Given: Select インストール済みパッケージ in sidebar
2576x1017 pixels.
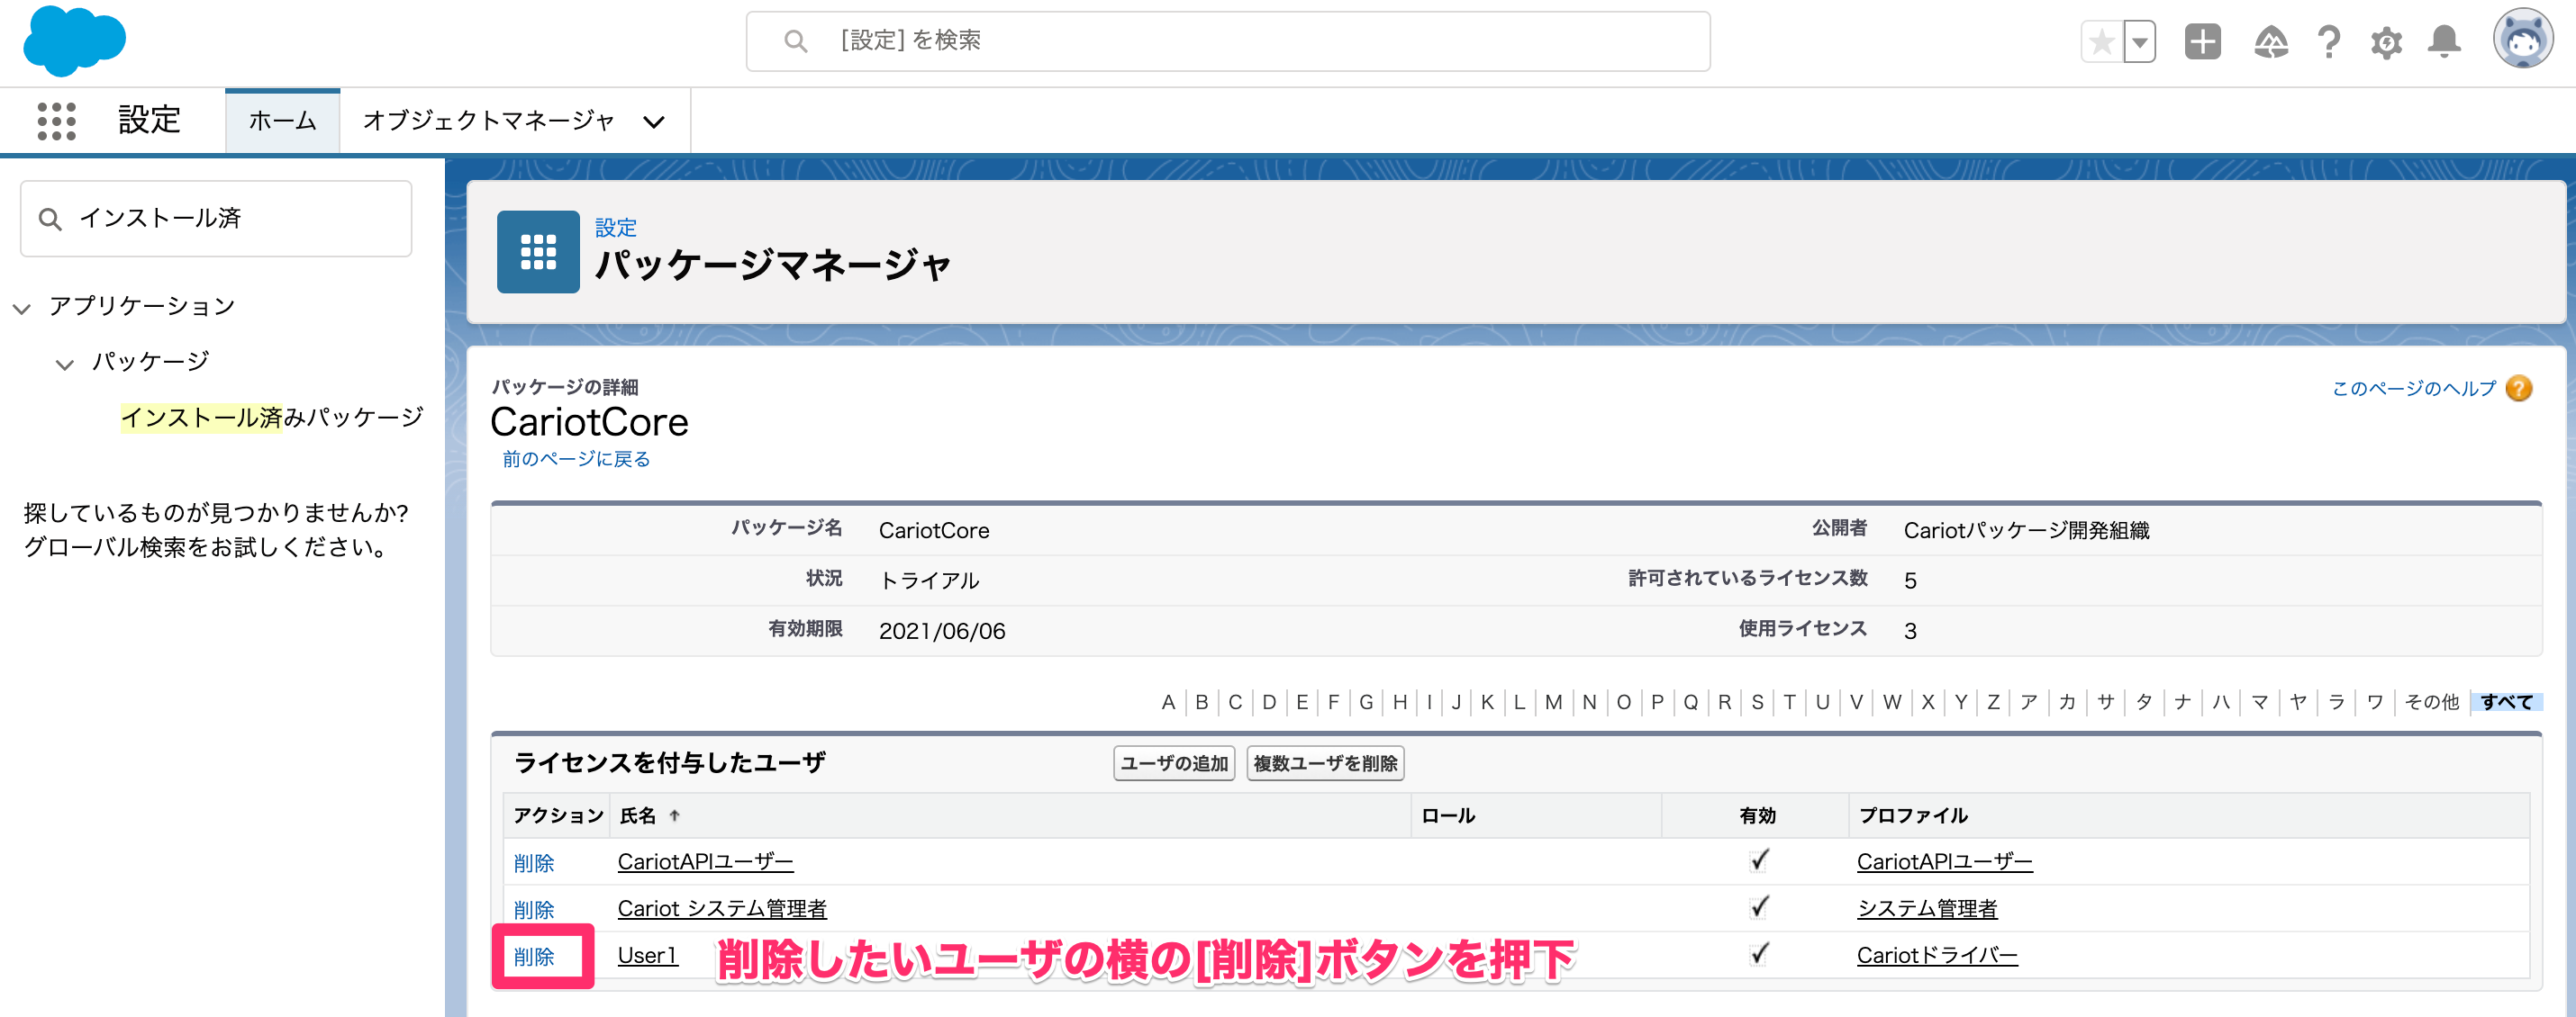Looking at the screenshot, I should pos(272,417).
